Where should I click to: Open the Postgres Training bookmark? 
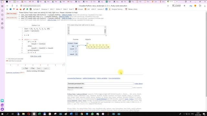pyautogui.click(x=116, y=9)
